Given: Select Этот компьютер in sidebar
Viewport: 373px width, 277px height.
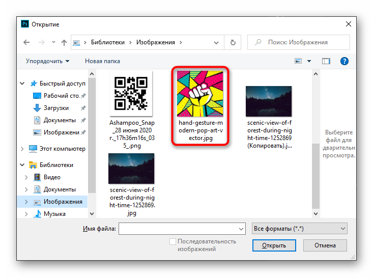Looking at the screenshot, I should 62,149.
